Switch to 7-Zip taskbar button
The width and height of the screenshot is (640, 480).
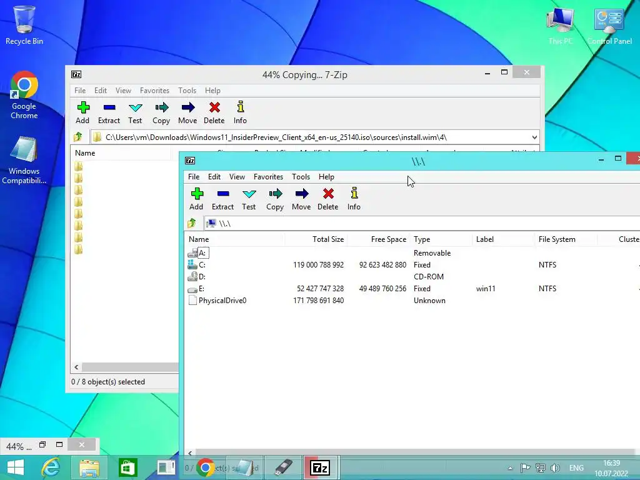tap(321, 467)
